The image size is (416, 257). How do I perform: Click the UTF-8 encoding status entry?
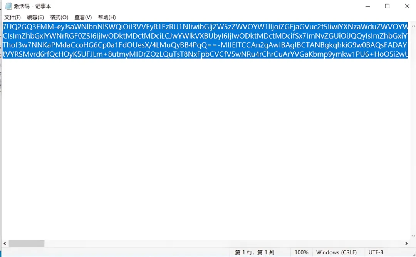coord(376,252)
